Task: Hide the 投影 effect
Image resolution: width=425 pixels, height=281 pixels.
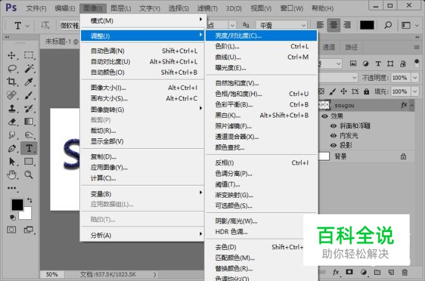Action: pyautogui.click(x=333, y=145)
